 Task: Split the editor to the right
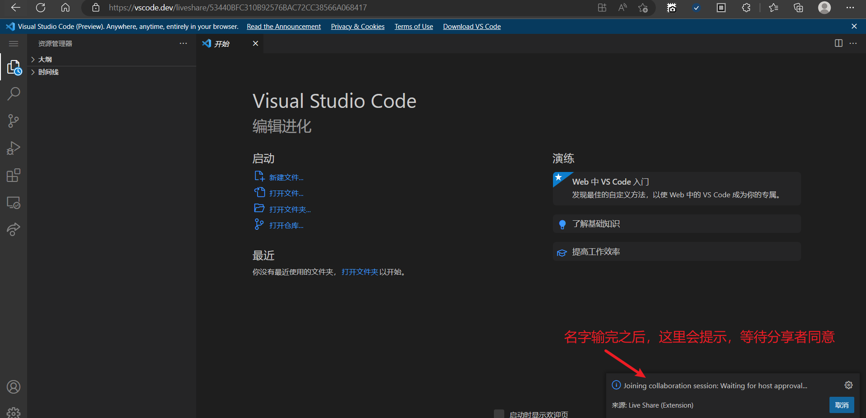838,43
